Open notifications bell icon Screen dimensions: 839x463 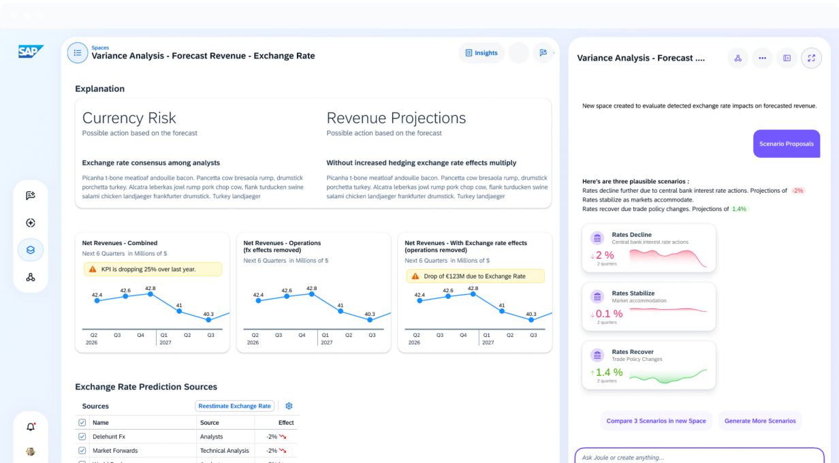pyautogui.click(x=31, y=427)
